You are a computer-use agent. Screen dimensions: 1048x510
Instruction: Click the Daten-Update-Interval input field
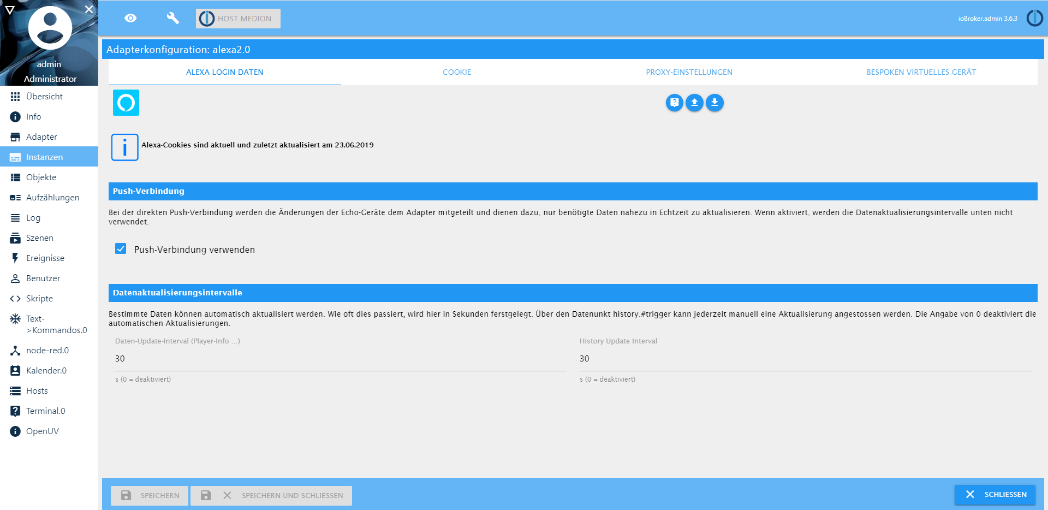click(341, 359)
